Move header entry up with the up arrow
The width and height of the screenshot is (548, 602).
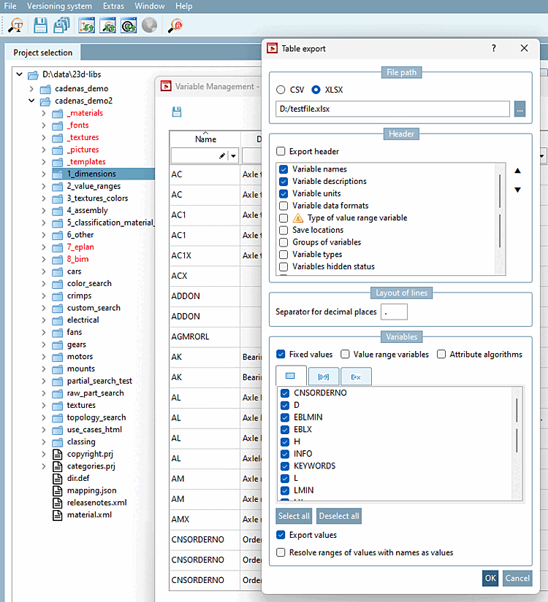pos(517,171)
